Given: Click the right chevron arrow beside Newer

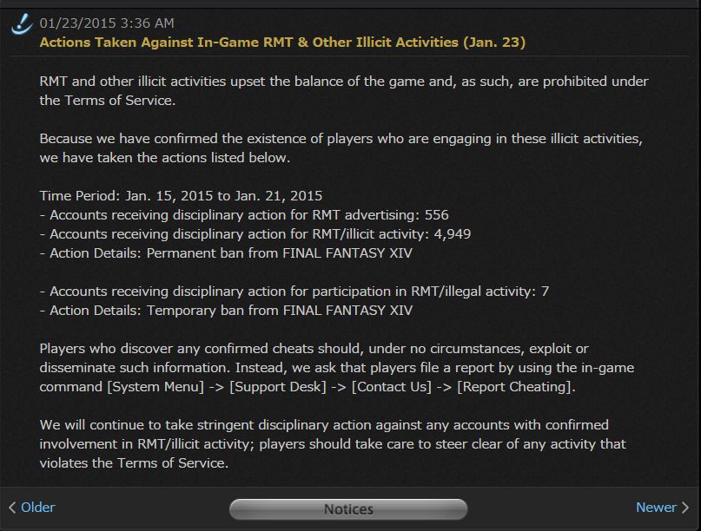Looking at the screenshot, I should [684, 508].
